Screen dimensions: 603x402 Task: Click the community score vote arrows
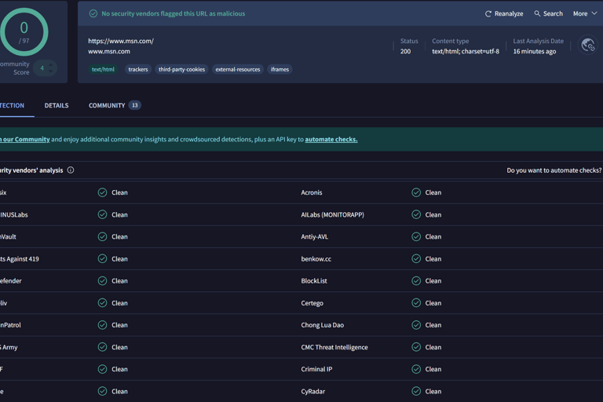click(51, 68)
